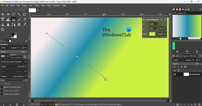
Task: Adjust the gradient Offset slider
Action: [x=14, y=80]
